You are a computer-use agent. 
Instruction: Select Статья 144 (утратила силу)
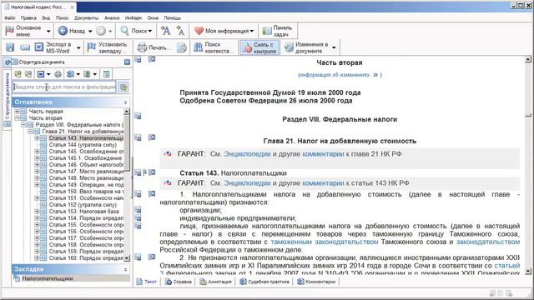83,144
